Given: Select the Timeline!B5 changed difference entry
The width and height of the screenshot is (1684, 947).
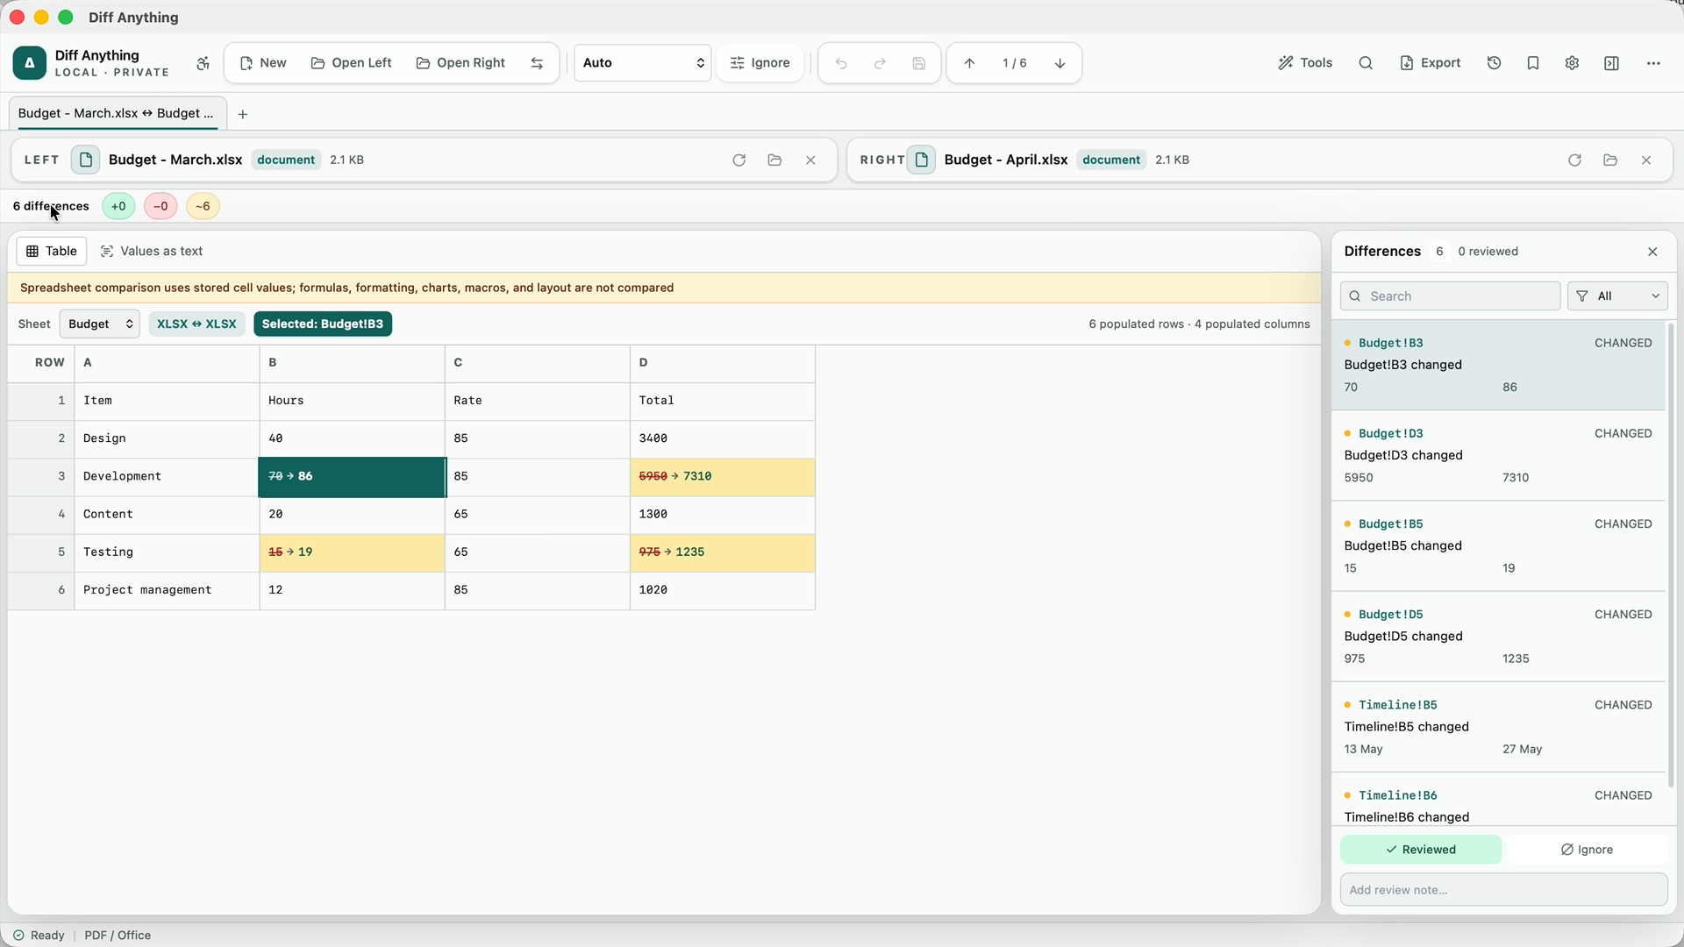Looking at the screenshot, I should coord(1498,727).
